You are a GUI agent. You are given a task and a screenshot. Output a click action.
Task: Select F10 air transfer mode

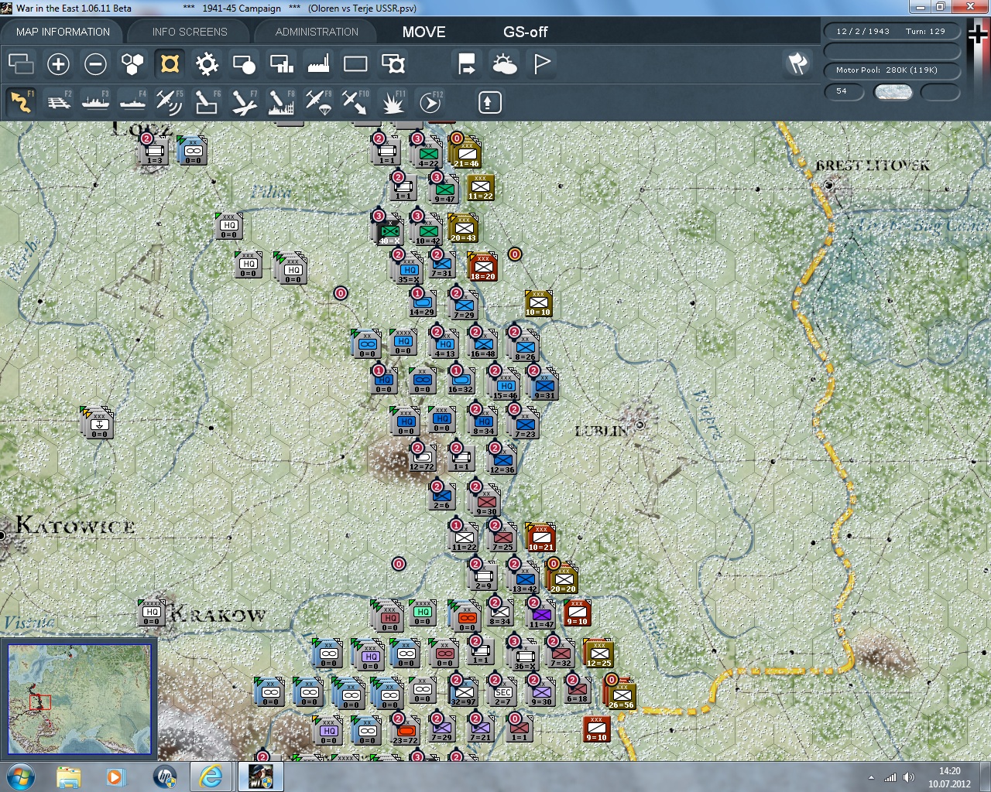click(355, 102)
